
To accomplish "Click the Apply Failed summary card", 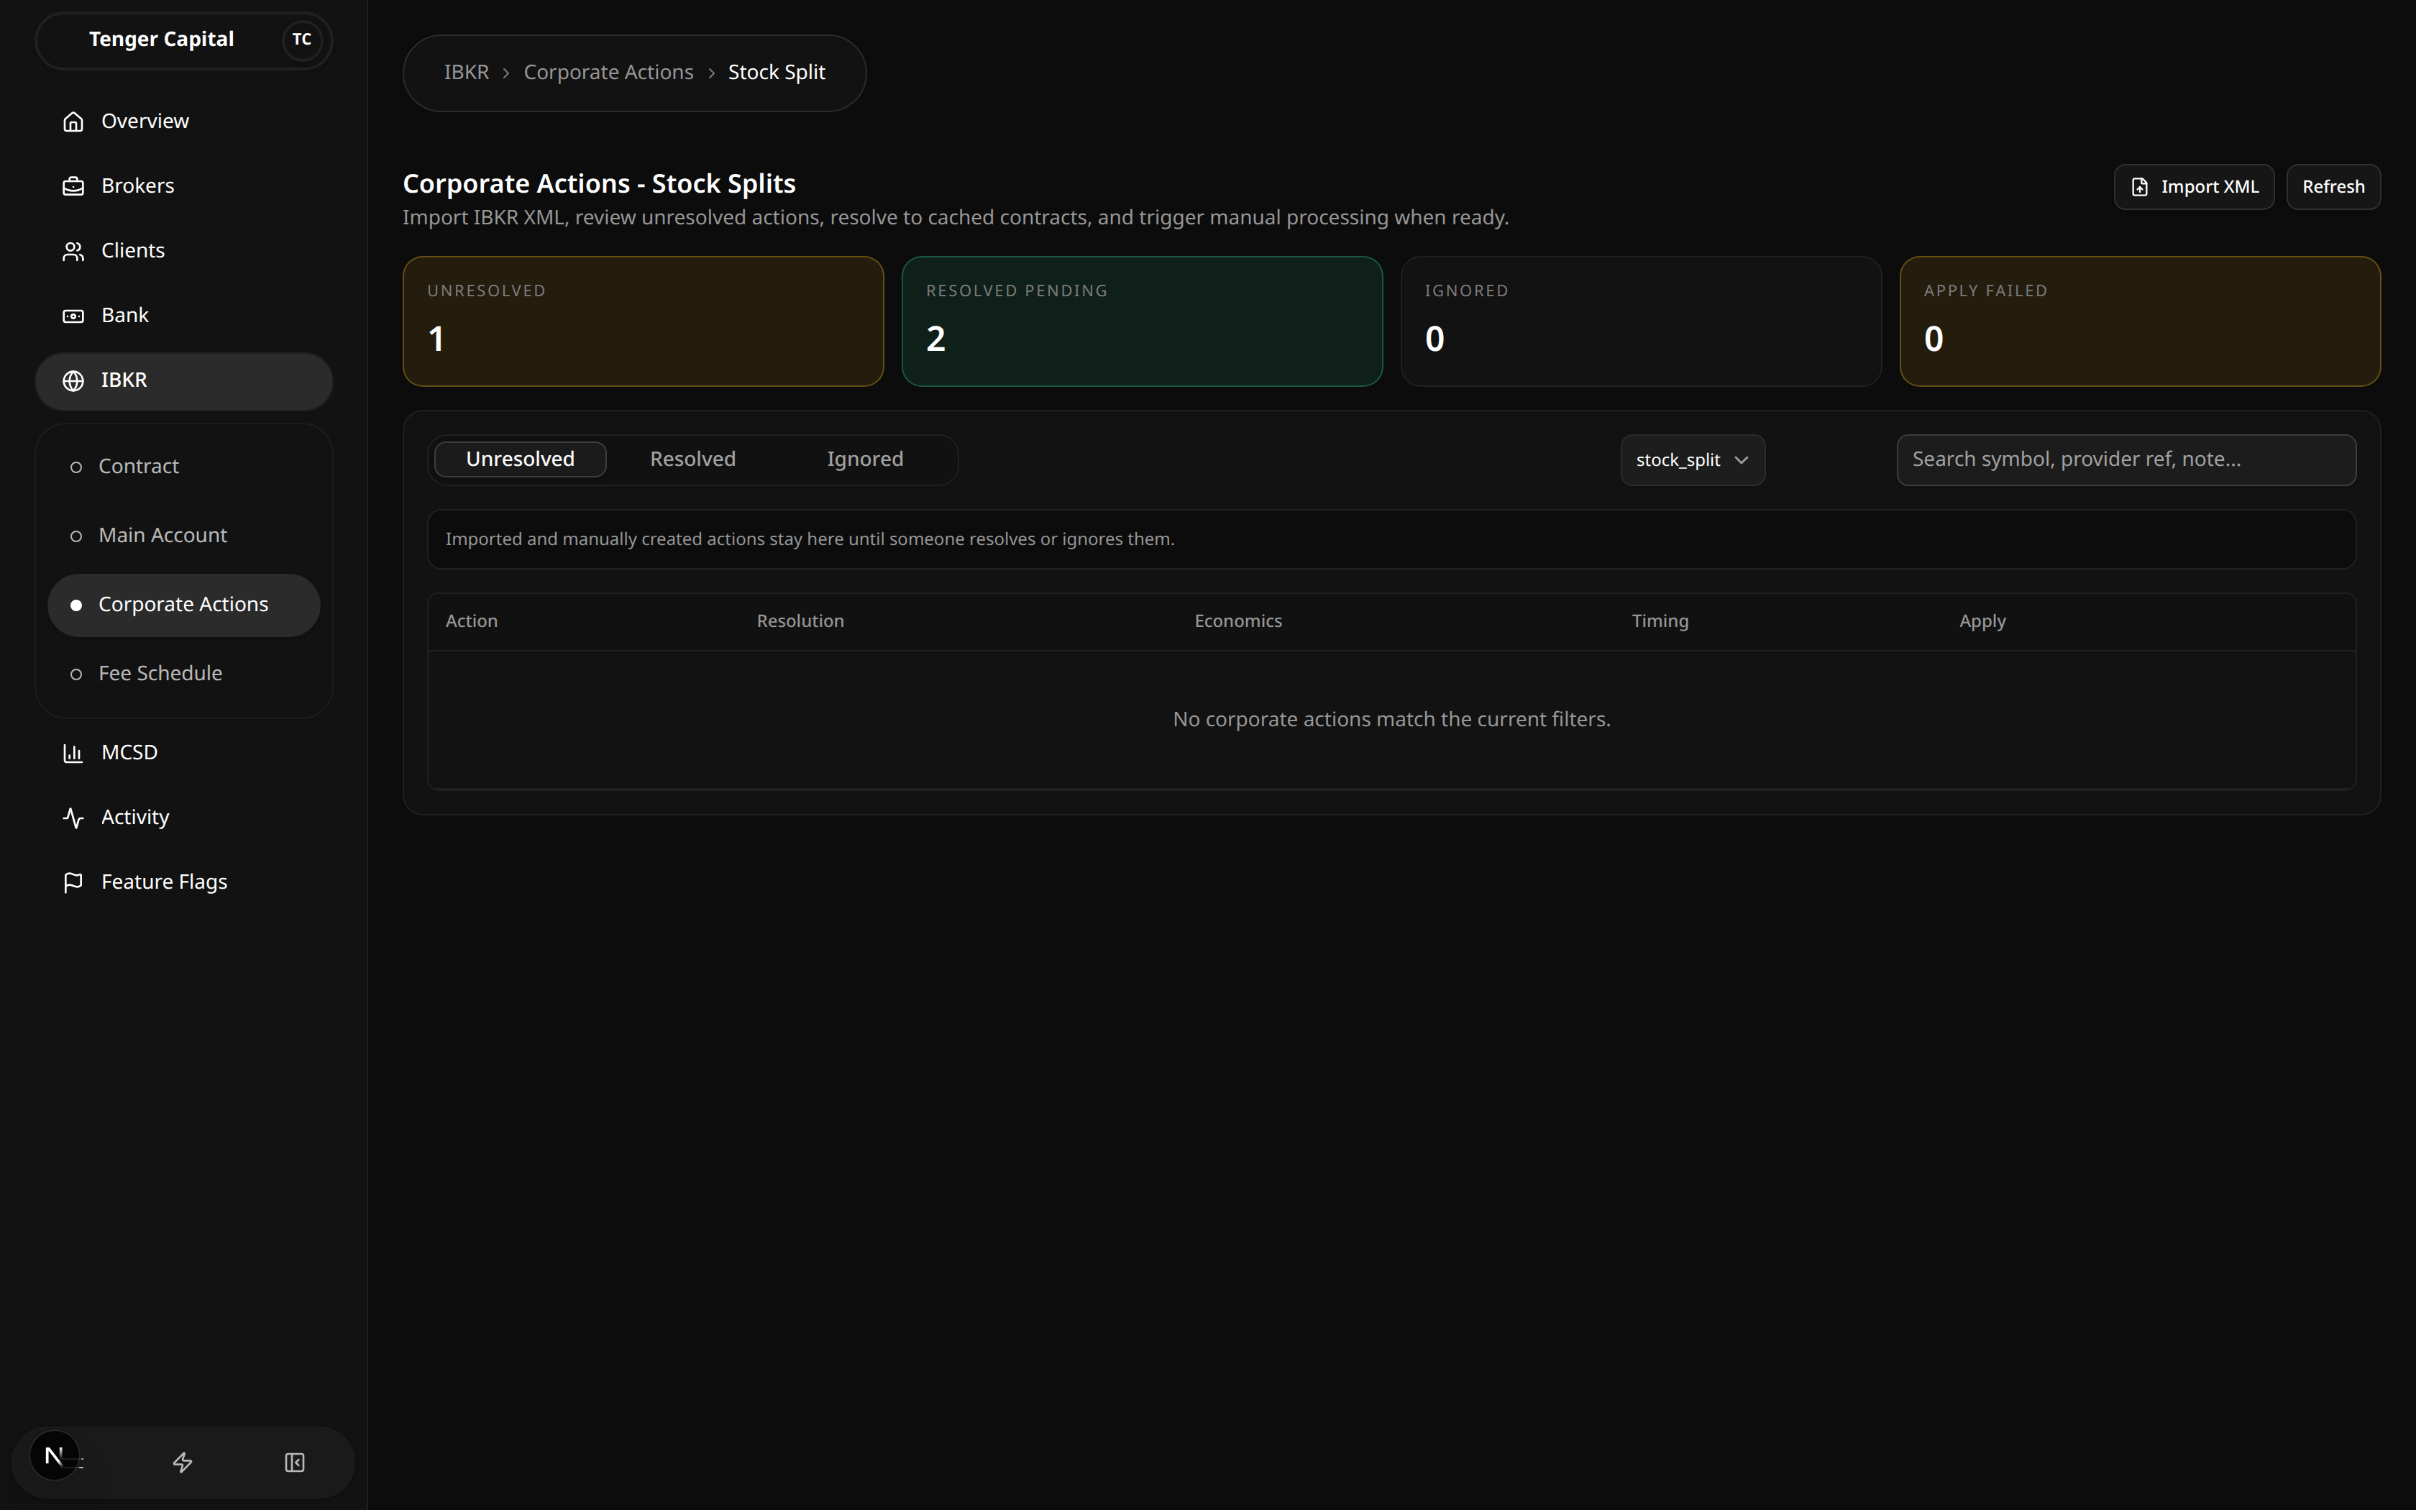I will click(x=2139, y=321).
